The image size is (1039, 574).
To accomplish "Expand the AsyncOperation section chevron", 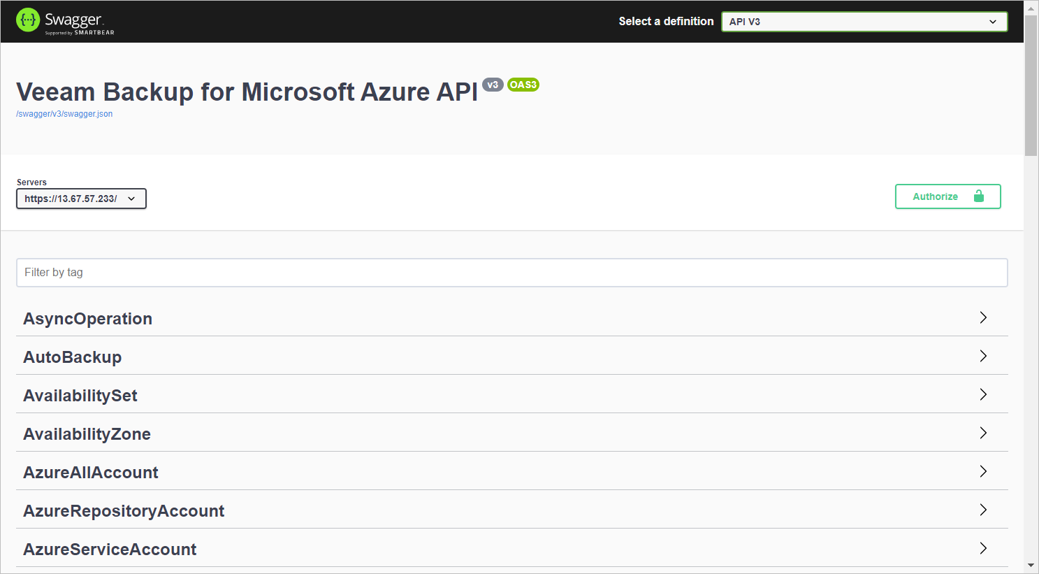I will pyautogui.click(x=983, y=317).
